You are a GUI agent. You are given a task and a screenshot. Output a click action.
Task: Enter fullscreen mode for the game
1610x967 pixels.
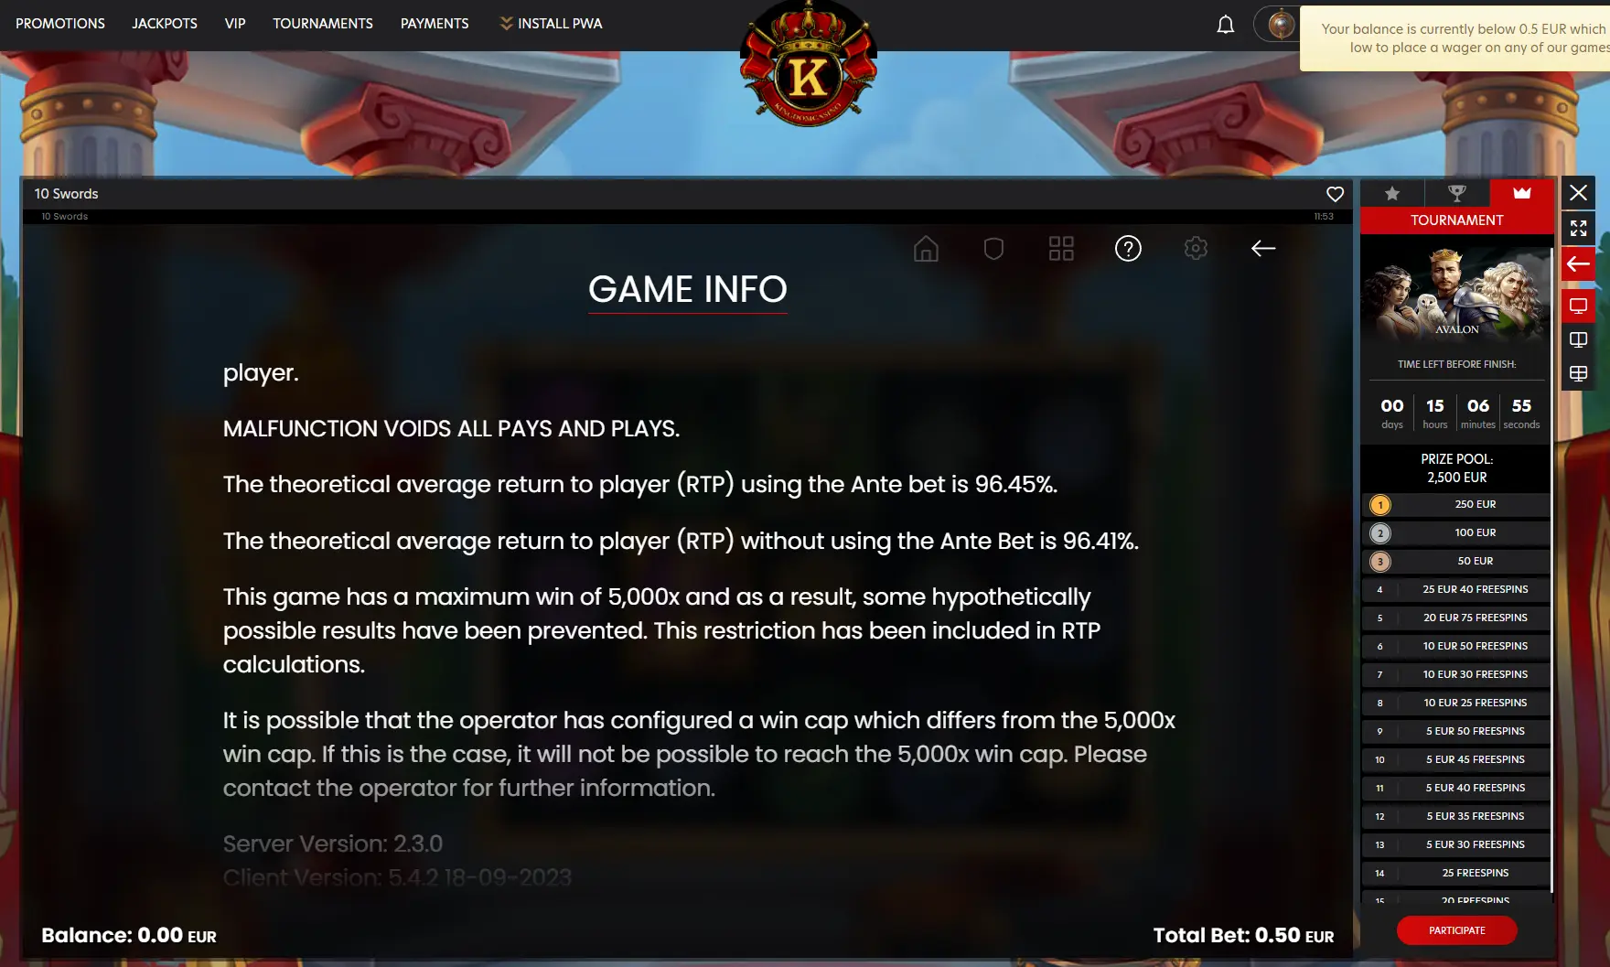[x=1579, y=228]
